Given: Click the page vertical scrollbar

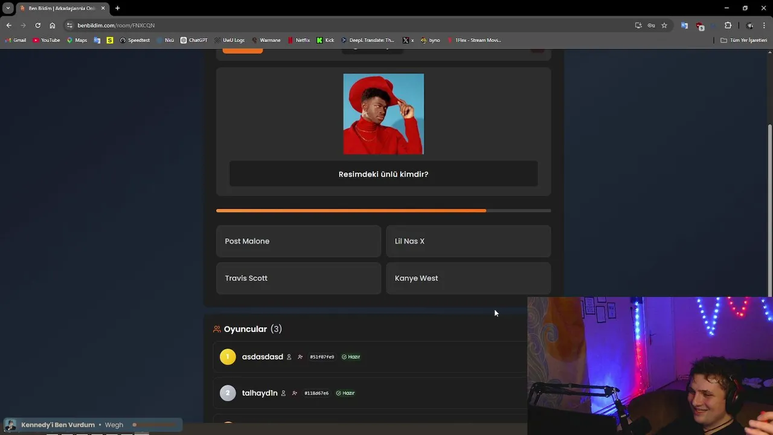Looking at the screenshot, I should pyautogui.click(x=770, y=211).
